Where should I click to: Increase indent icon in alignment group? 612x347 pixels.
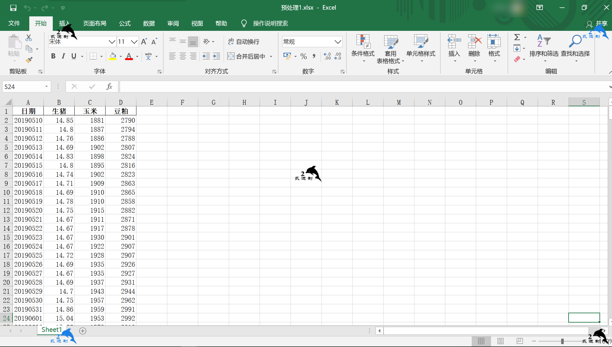click(217, 56)
